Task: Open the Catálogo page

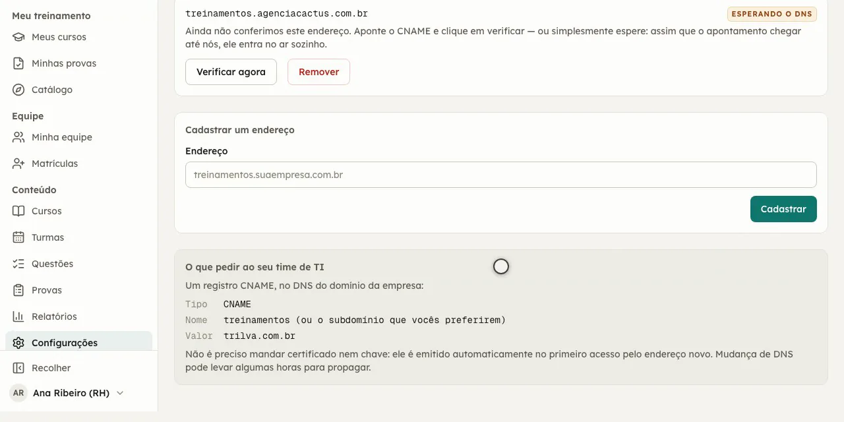Action: [x=78, y=90]
